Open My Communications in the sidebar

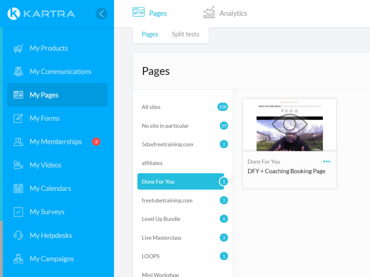(57, 72)
